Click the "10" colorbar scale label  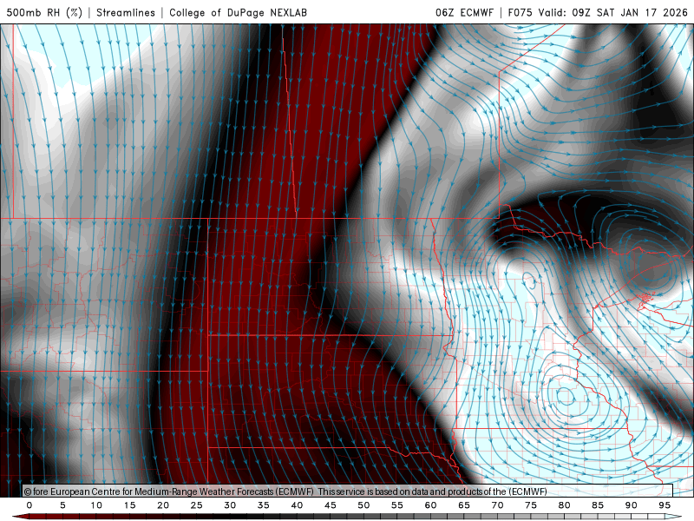point(96,505)
